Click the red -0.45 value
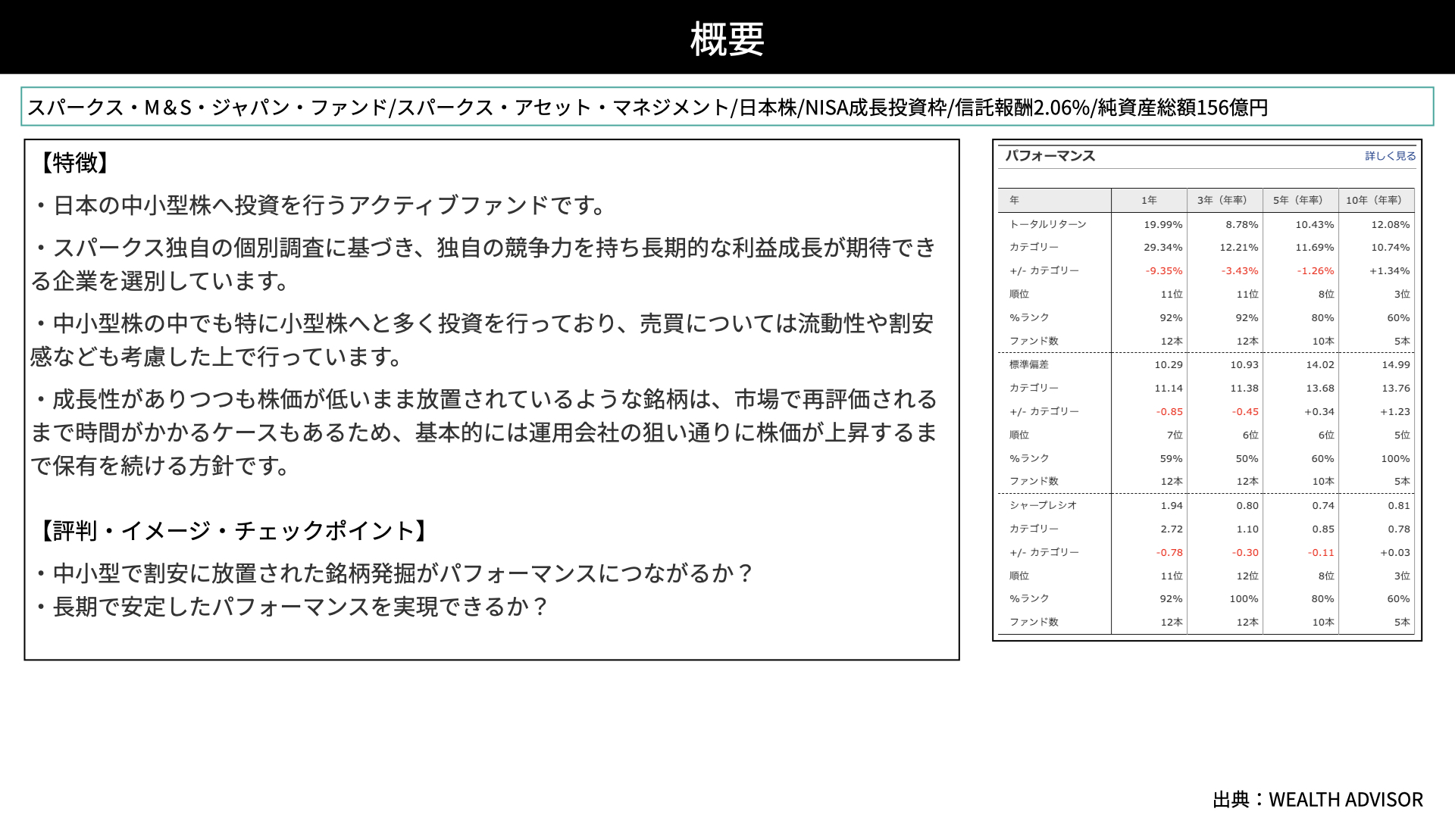 [1245, 411]
